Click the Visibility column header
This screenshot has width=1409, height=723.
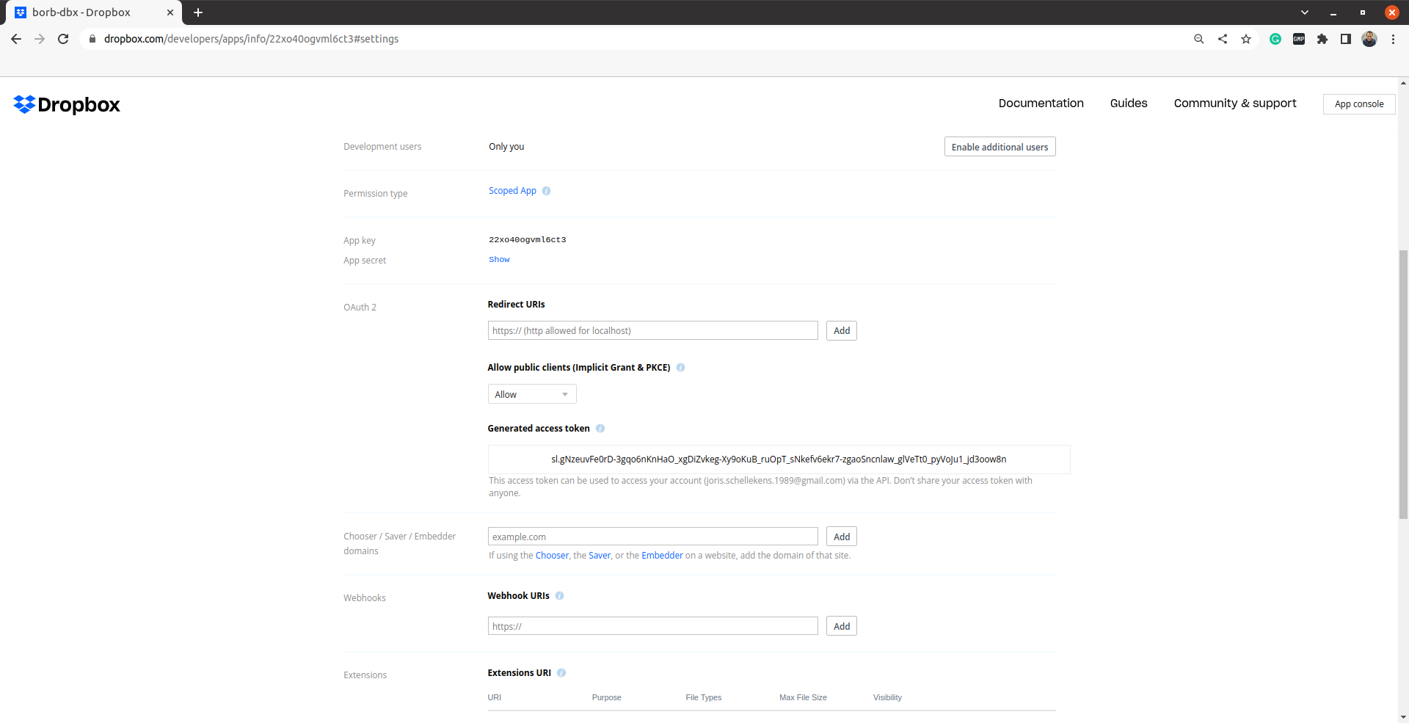click(x=887, y=698)
